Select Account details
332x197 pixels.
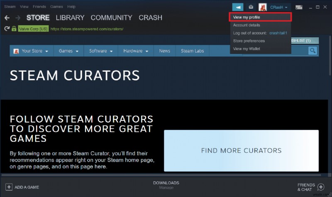tap(247, 25)
